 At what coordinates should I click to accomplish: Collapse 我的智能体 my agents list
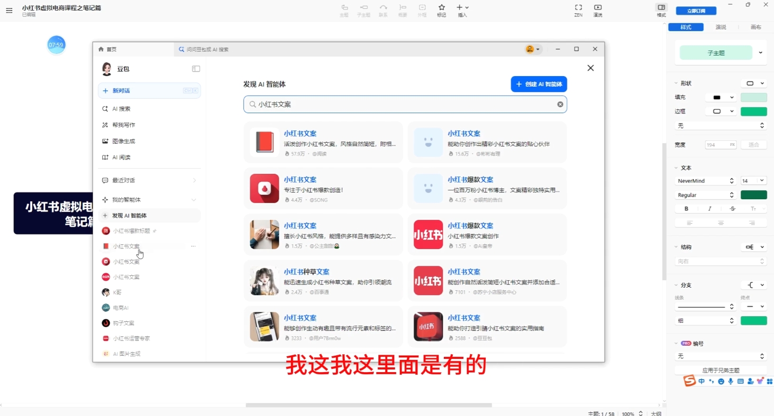point(194,200)
